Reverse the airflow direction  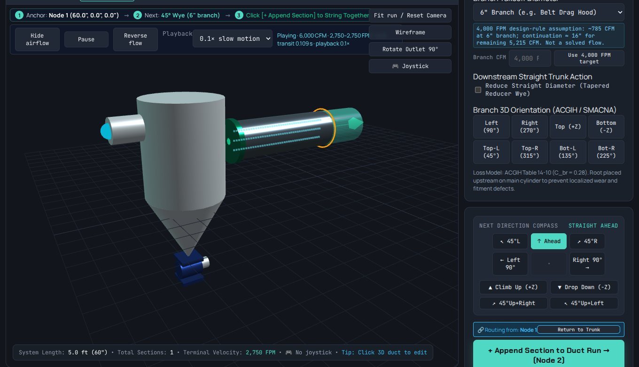coord(135,39)
